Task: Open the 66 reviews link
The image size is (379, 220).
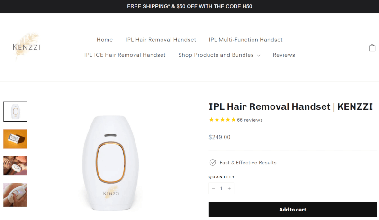Action: click(x=250, y=120)
